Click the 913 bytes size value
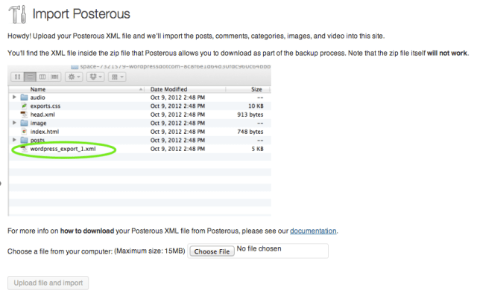 (250, 115)
